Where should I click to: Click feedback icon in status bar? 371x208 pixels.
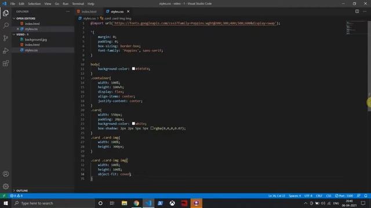359,196
